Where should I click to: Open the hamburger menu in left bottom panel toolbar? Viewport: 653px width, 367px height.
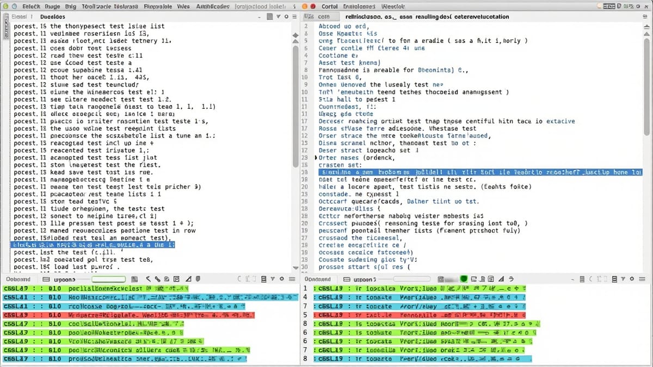click(x=292, y=279)
